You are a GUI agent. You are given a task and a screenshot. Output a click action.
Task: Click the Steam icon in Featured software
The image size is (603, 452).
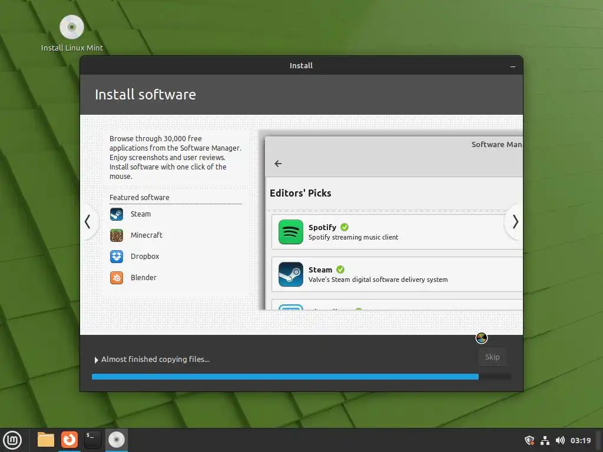pyautogui.click(x=117, y=214)
